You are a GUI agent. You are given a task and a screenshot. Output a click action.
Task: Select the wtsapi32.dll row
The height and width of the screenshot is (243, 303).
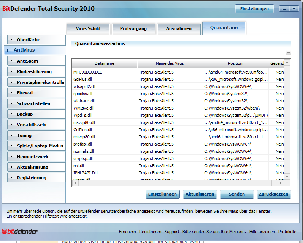(178, 86)
